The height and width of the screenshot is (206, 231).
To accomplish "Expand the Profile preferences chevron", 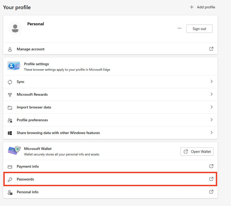I will pos(211,120).
